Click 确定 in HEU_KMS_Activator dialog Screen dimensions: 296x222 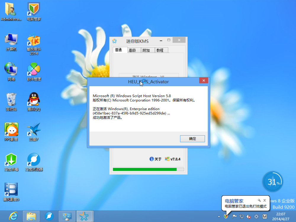click(192, 139)
